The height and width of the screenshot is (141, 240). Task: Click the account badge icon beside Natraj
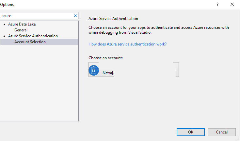(94, 70)
